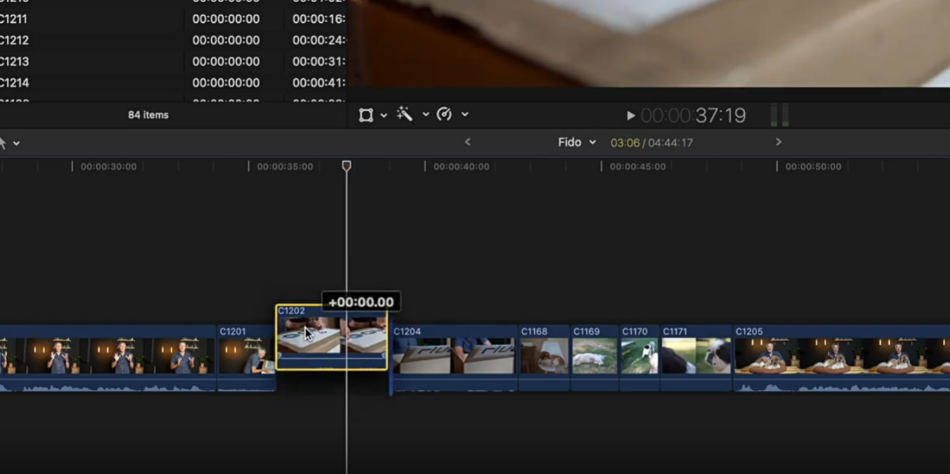Expand the tool selector chevron

17,143
